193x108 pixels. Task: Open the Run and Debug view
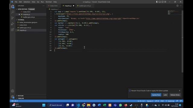(13, 24)
